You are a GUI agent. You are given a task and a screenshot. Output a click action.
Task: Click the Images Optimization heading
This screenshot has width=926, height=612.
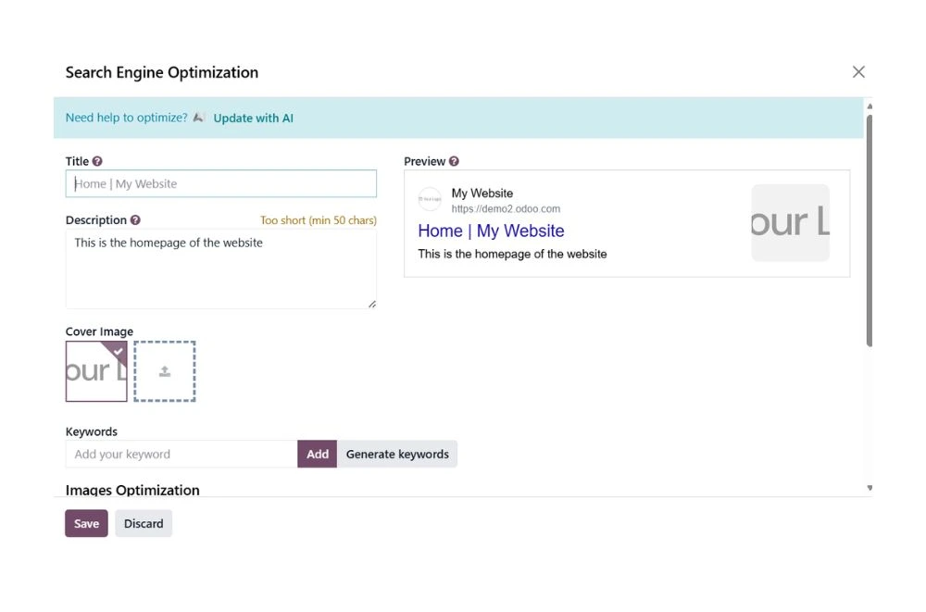click(132, 490)
